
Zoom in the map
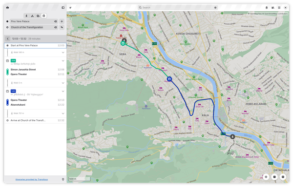tap(283, 177)
